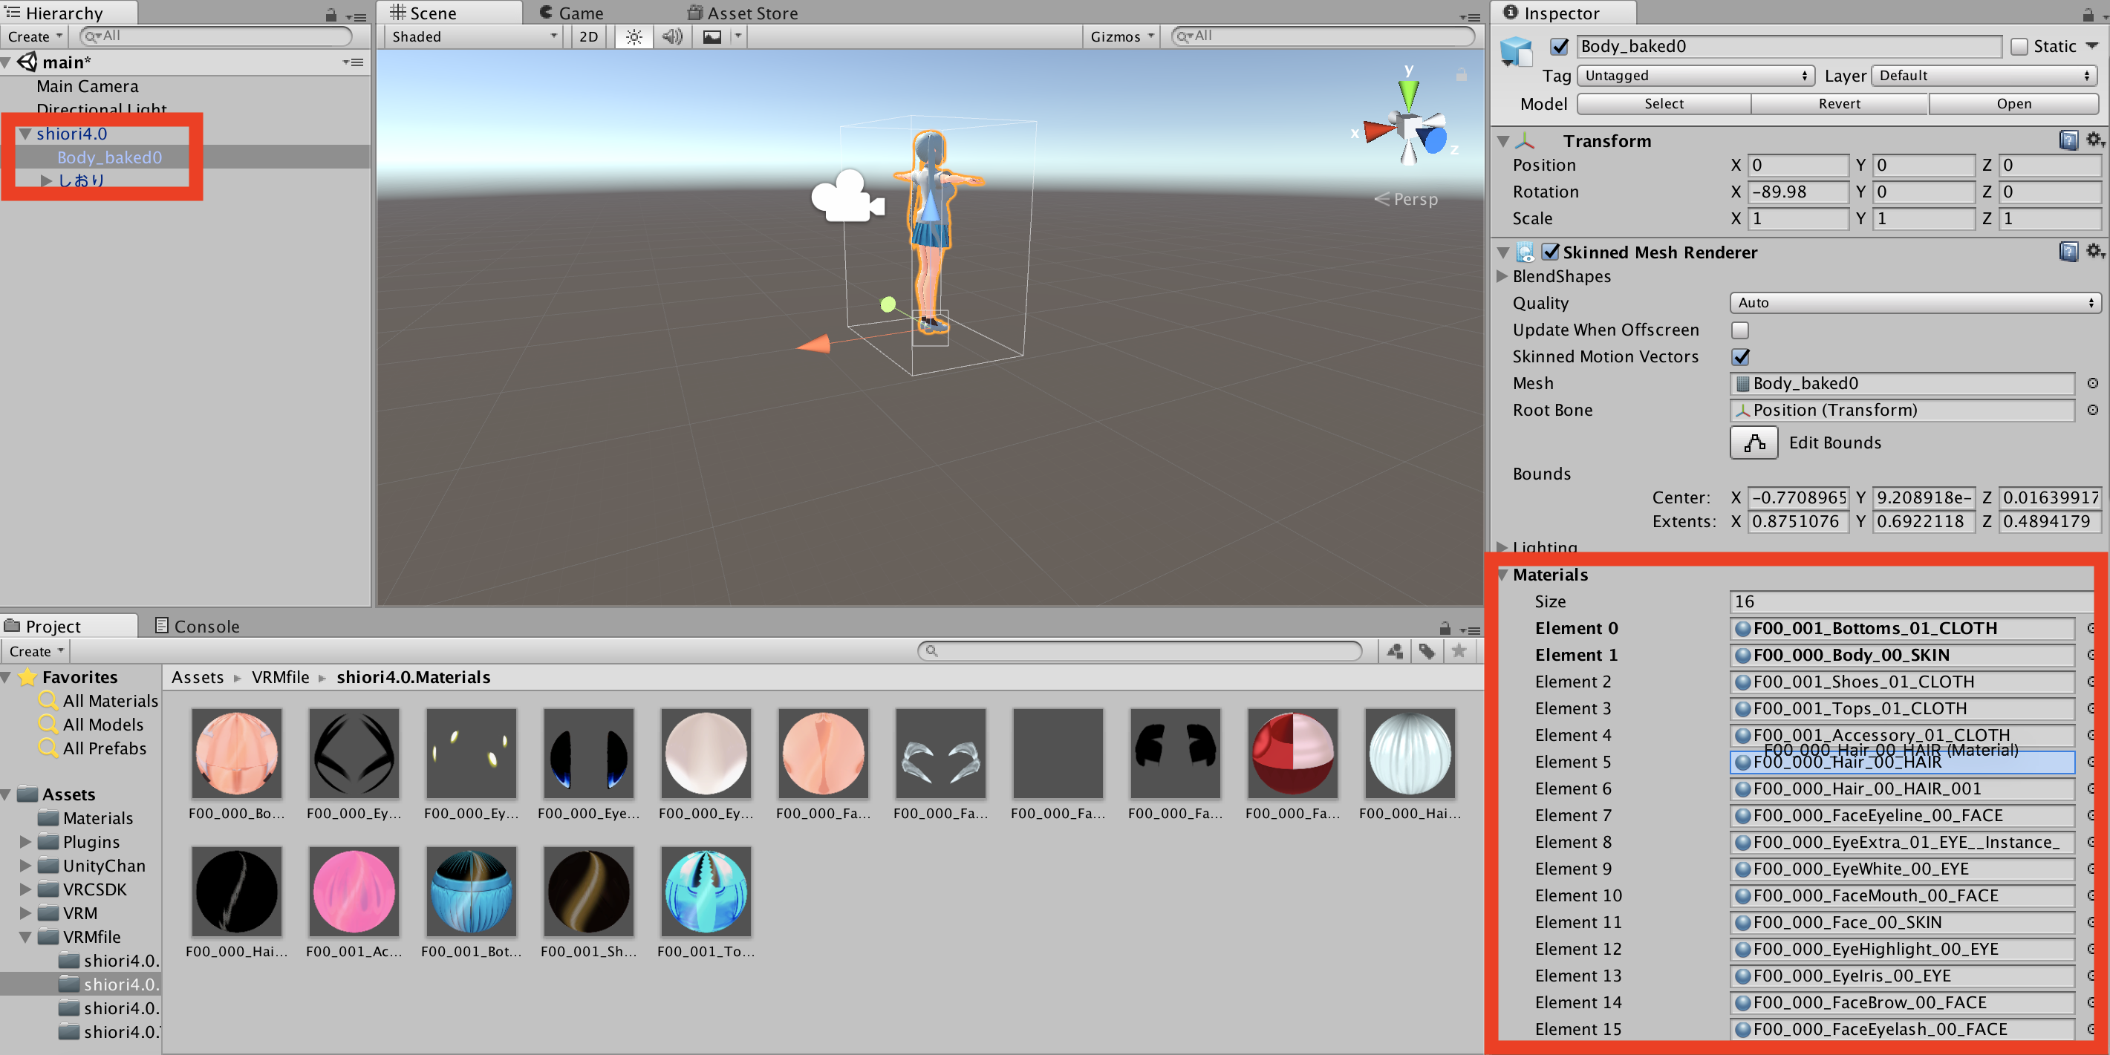Open Transform component gear settings
The image size is (2110, 1055).
2094,140
